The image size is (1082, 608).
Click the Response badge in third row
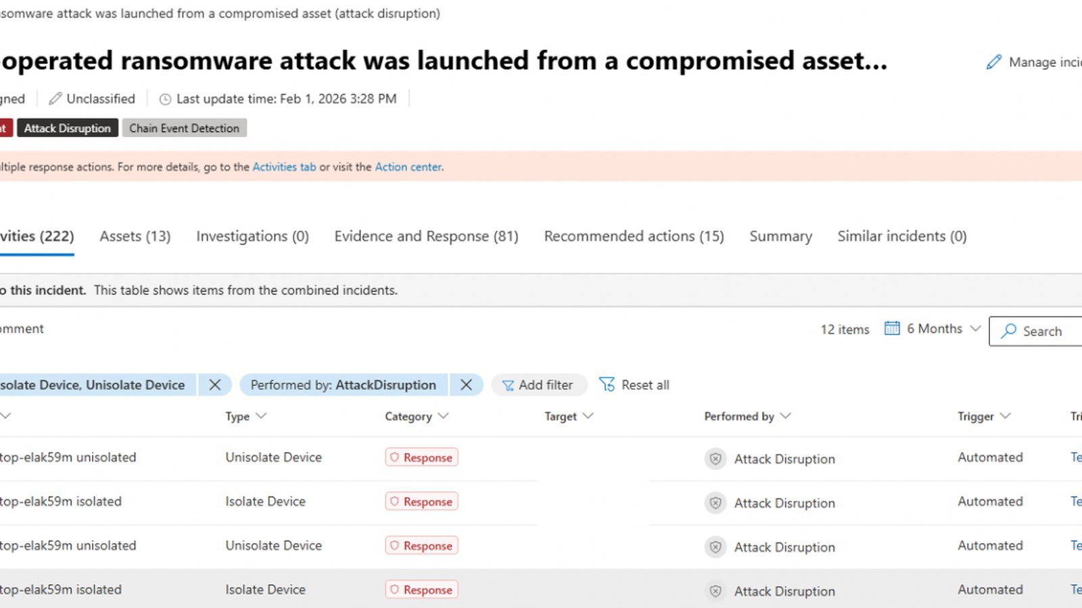pos(422,545)
